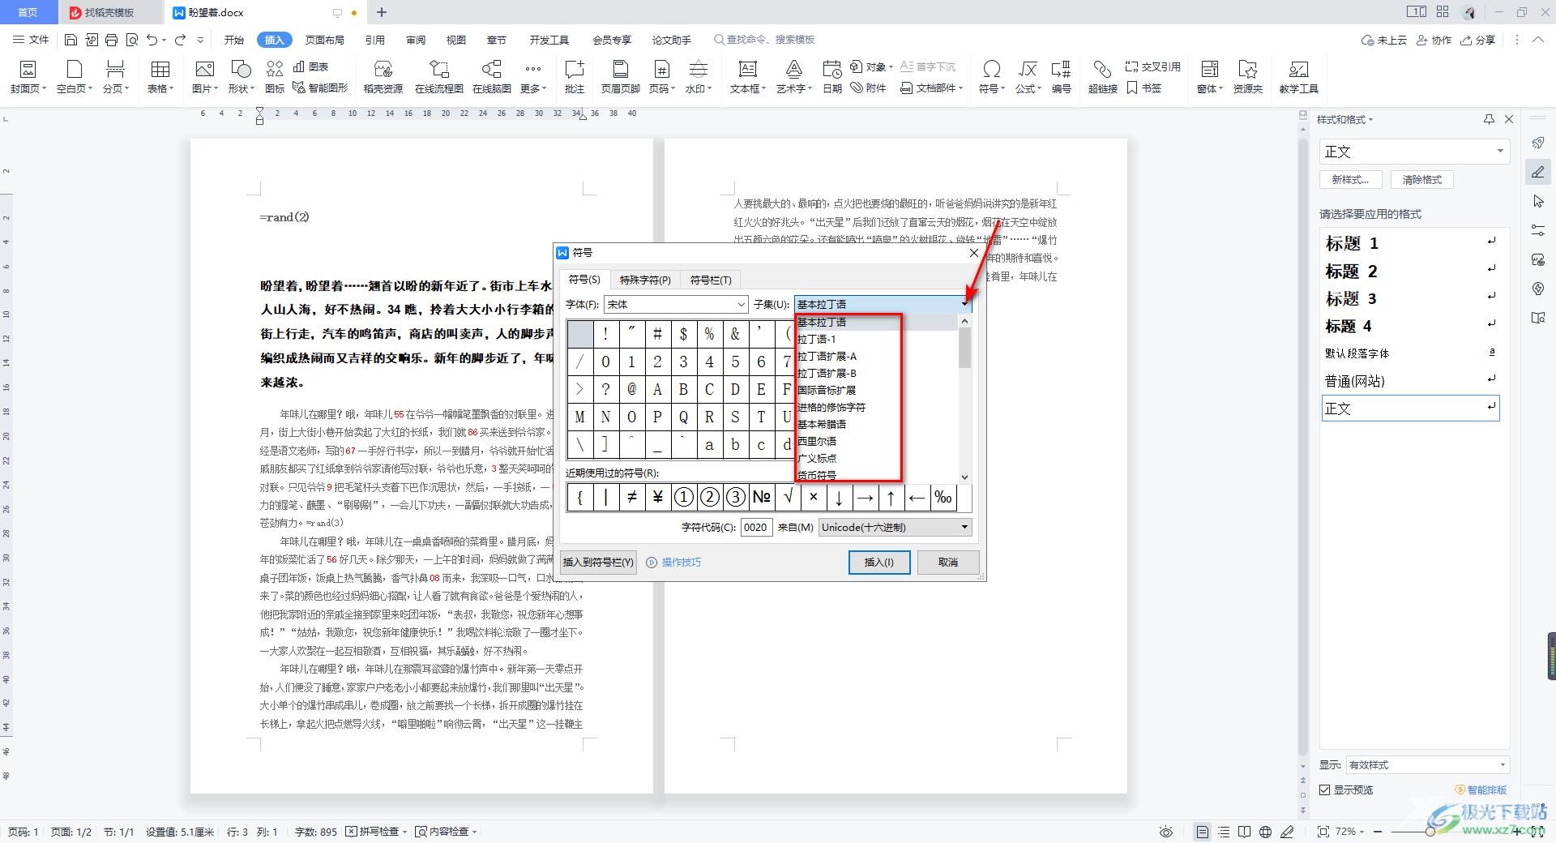Switch to the 符号栏(T) tab
1556x843 pixels.
(x=711, y=280)
